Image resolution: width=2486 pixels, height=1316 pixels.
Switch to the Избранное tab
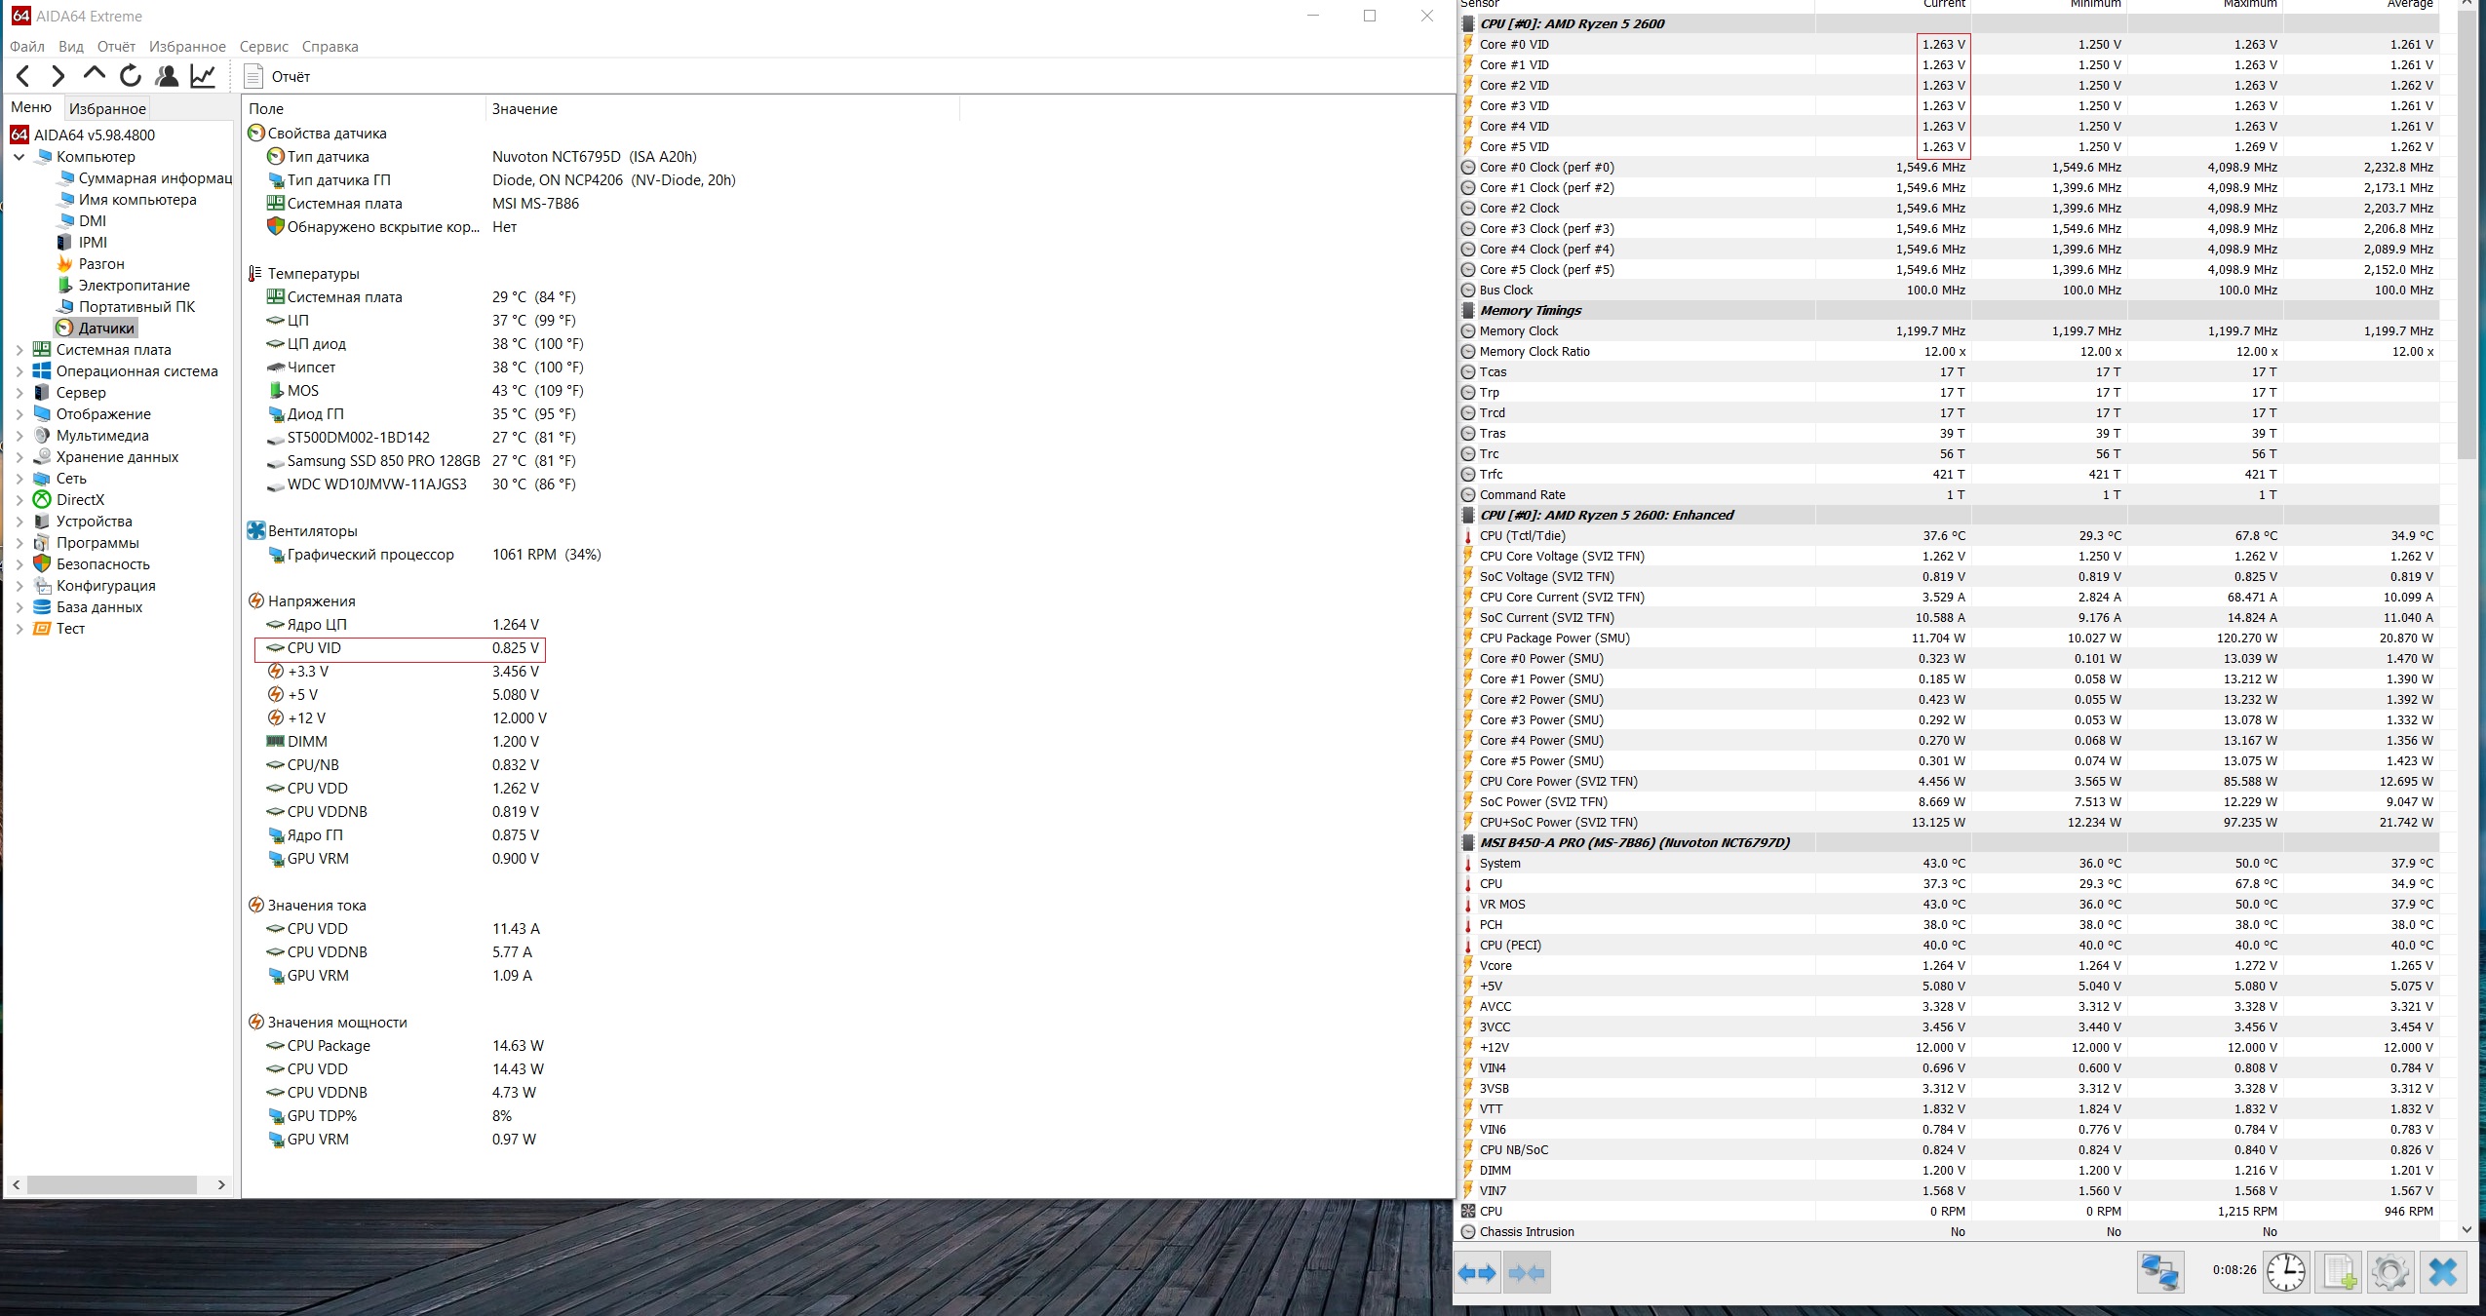[107, 108]
